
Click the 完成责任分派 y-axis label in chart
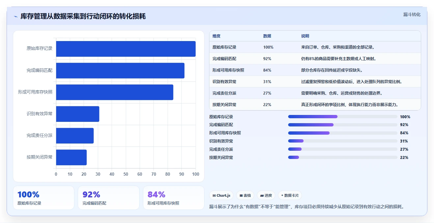coord(40,135)
